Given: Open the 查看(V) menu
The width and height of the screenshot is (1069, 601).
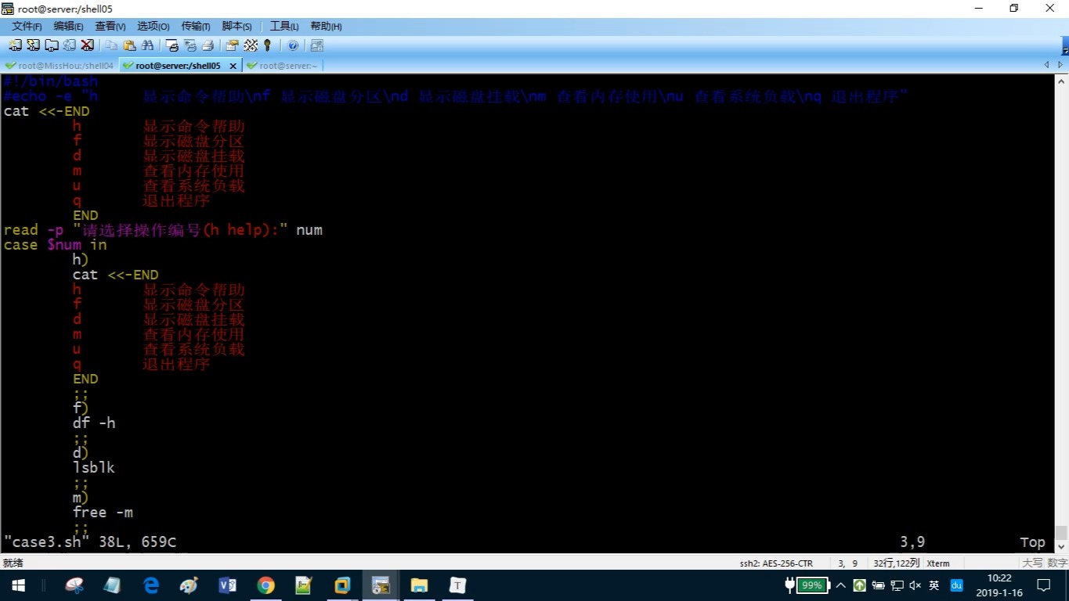Looking at the screenshot, I should [x=110, y=27].
